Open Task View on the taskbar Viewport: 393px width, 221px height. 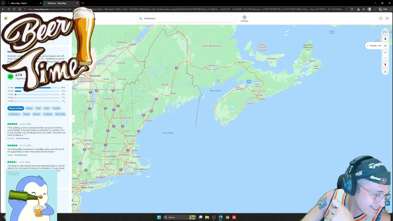(x=200, y=217)
